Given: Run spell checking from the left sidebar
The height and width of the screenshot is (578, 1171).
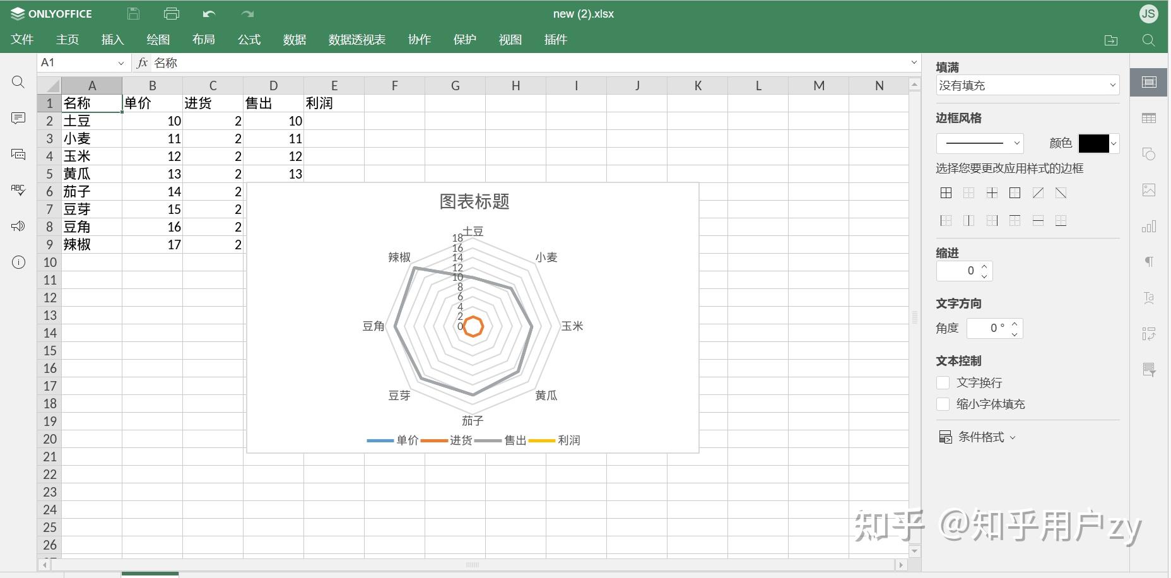Looking at the screenshot, I should pyautogui.click(x=18, y=190).
